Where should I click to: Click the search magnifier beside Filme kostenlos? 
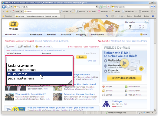tap(152, 7)
